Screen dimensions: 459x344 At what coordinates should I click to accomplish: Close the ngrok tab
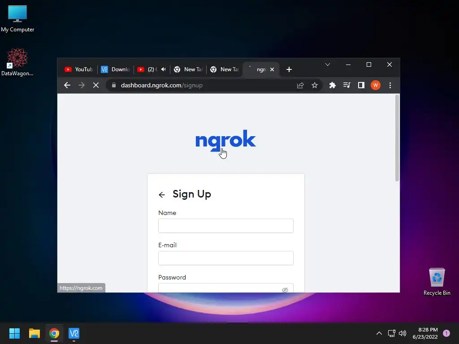point(272,69)
